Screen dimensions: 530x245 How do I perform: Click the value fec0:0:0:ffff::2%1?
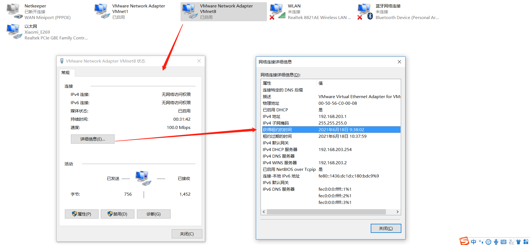click(x=335, y=196)
